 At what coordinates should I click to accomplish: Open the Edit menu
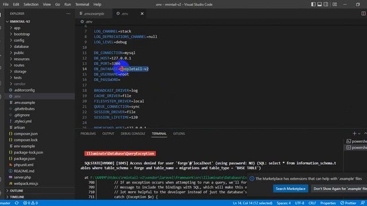(x=16, y=5)
